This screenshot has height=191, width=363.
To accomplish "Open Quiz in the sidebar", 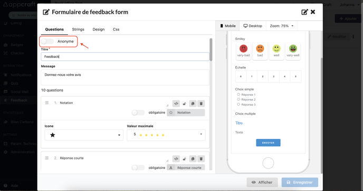I will pos(11,83).
